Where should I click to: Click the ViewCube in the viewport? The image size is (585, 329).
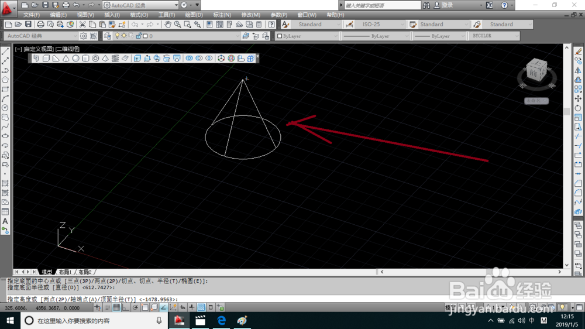(x=536, y=70)
